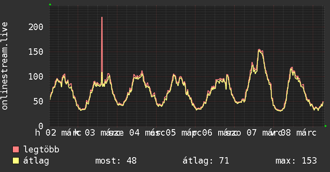Click the 0 y-axis label

click(x=41, y=126)
